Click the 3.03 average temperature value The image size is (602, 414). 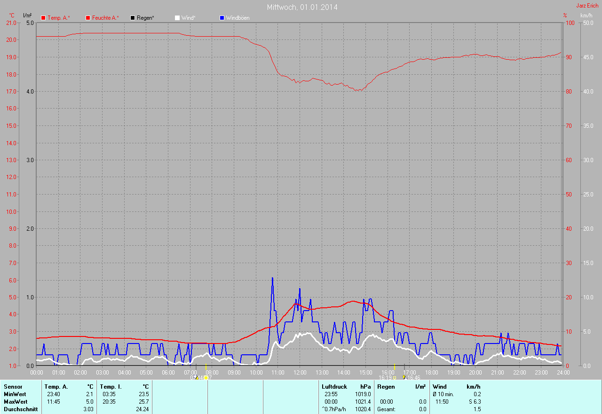[x=88, y=409]
